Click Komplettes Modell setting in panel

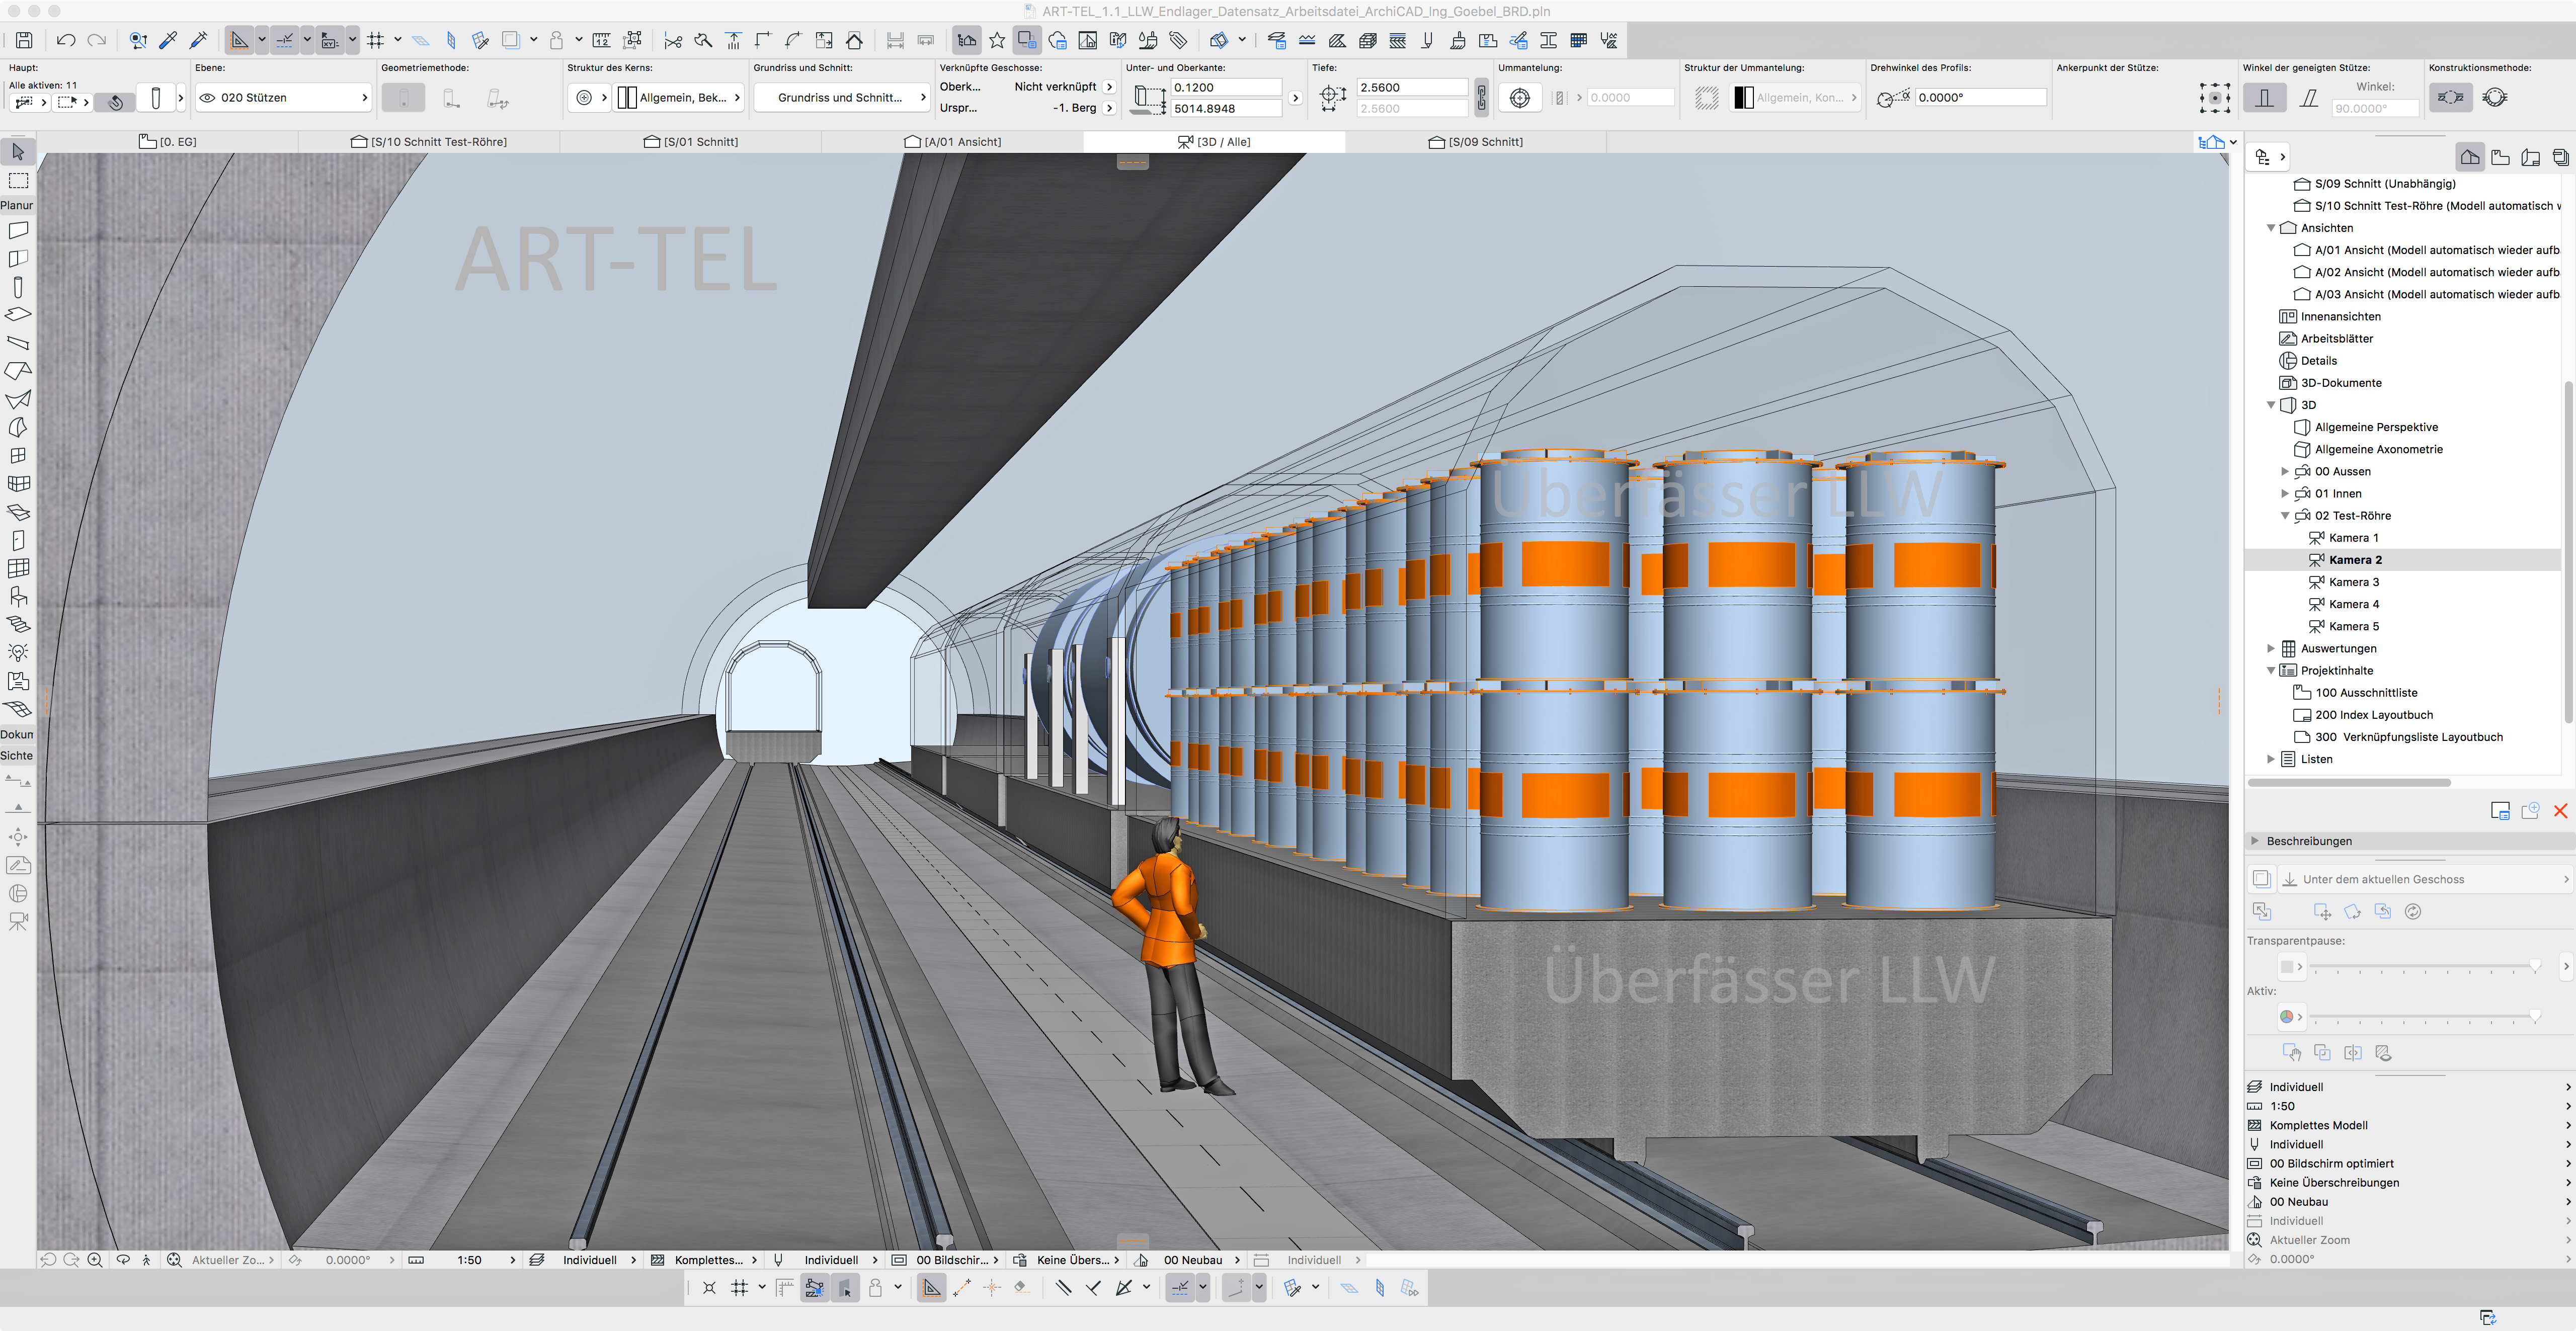pos(2318,1125)
